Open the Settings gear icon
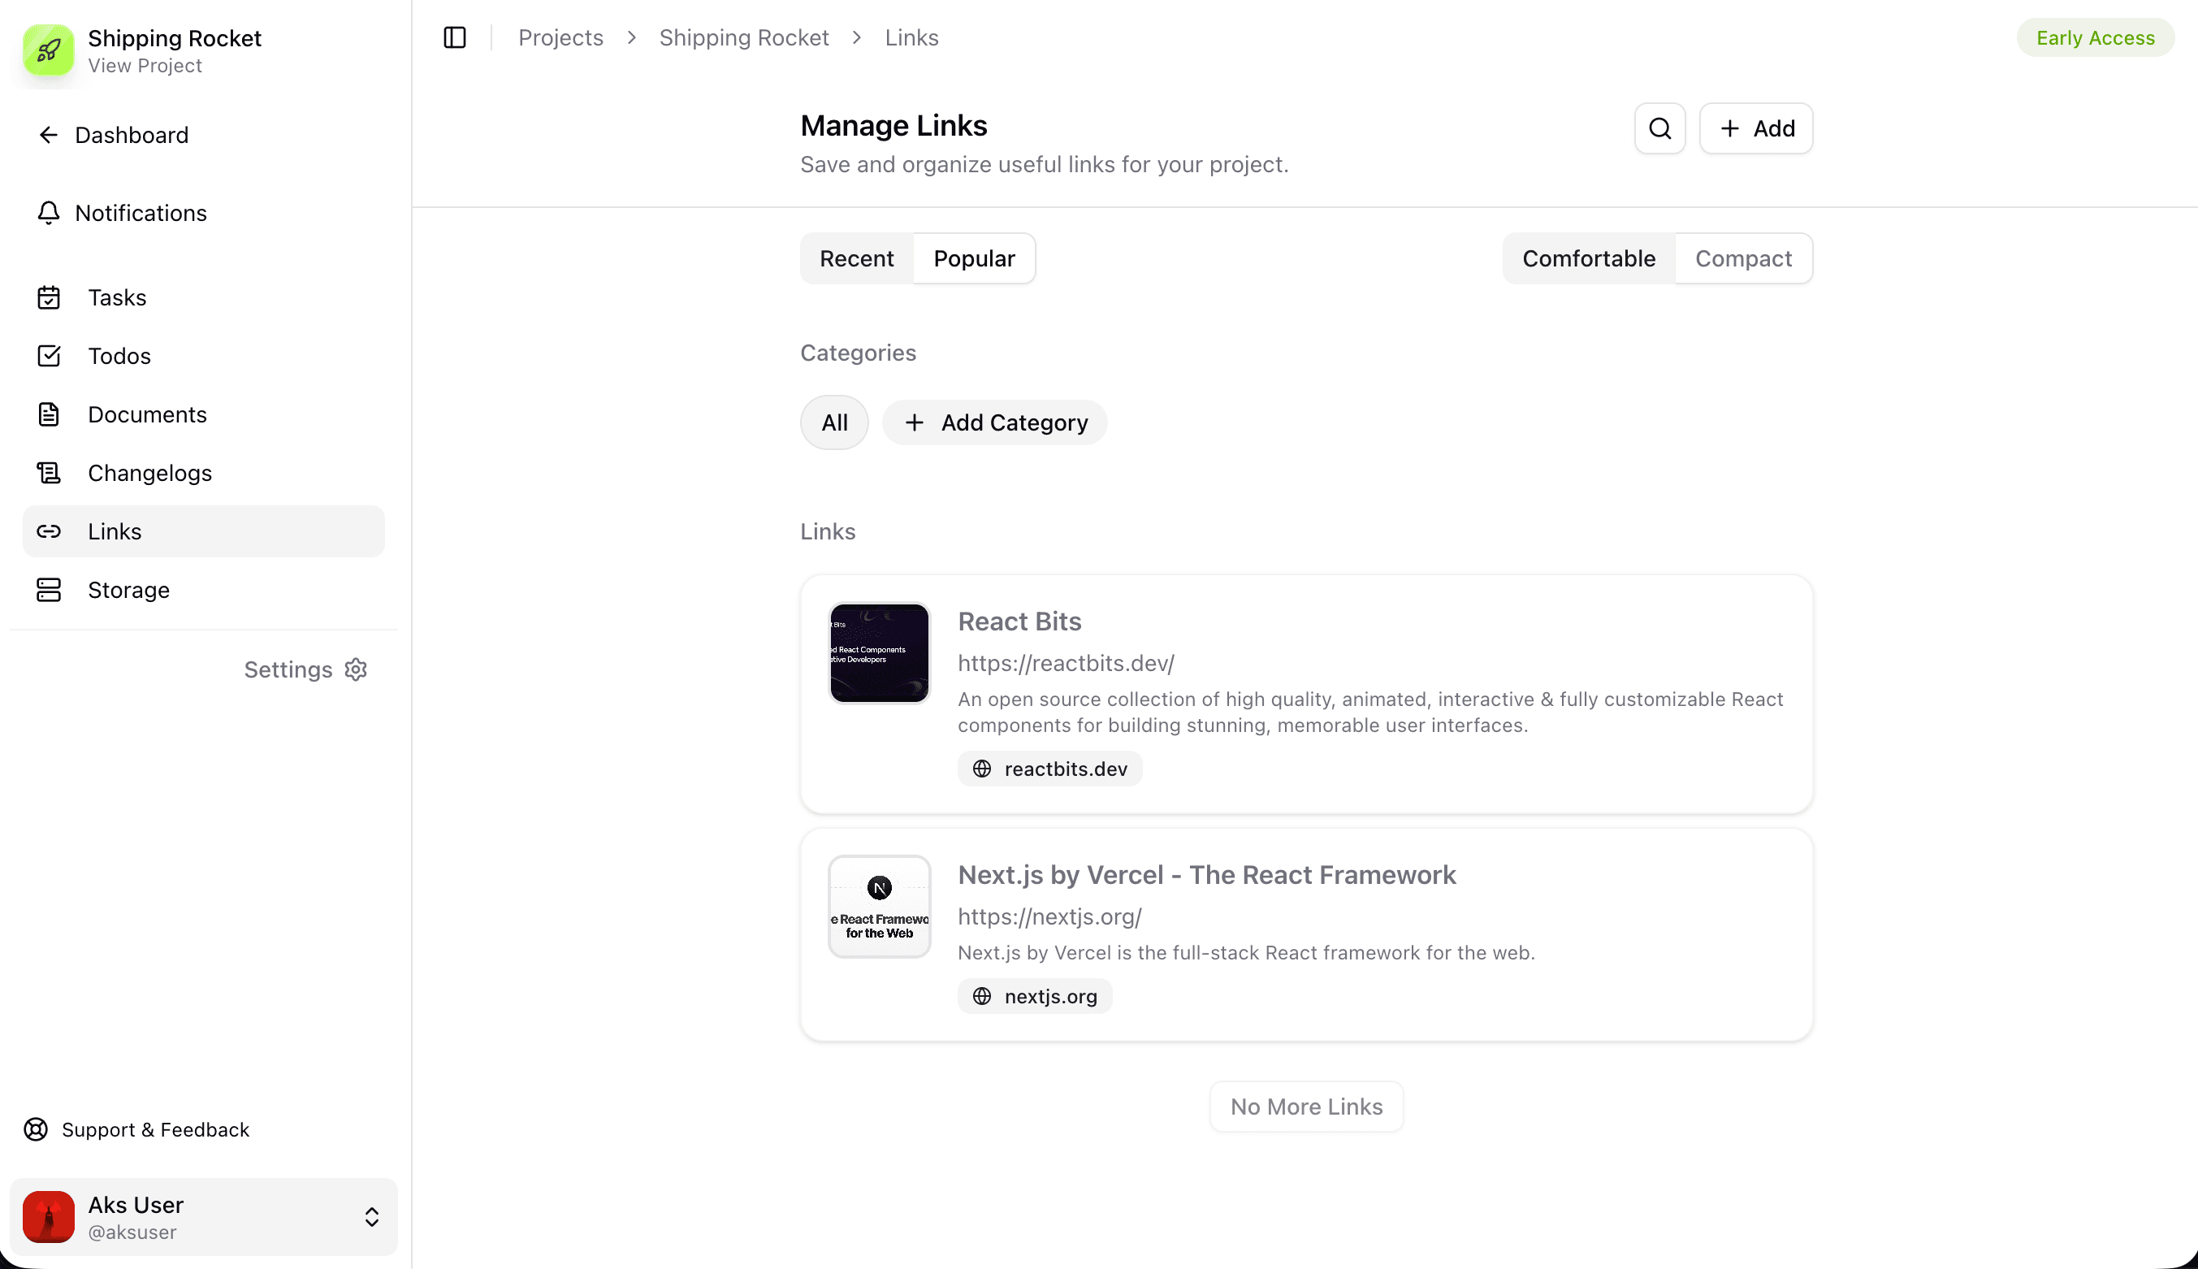This screenshot has height=1269, width=2198. 356,669
